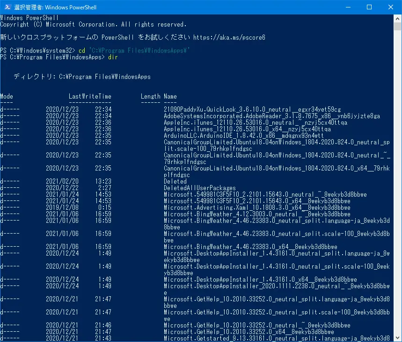This screenshot has width=402, height=342.
Task: Click the 'Deleted' directory name
Action: click(175, 181)
